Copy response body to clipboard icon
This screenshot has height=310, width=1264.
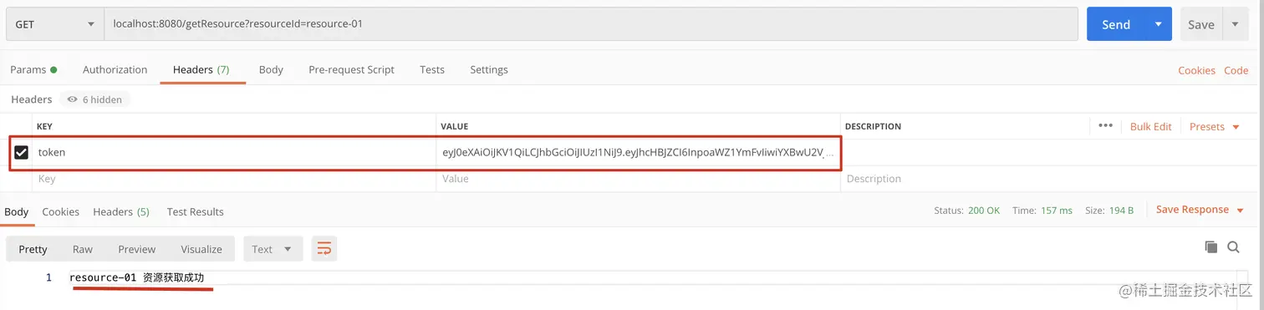click(x=1210, y=247)
